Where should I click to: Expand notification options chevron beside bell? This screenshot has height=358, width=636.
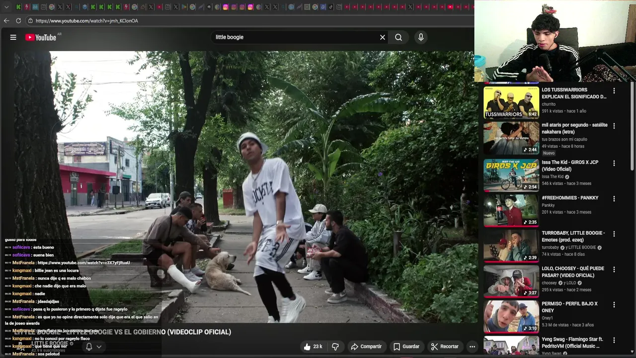coord(99,347)
